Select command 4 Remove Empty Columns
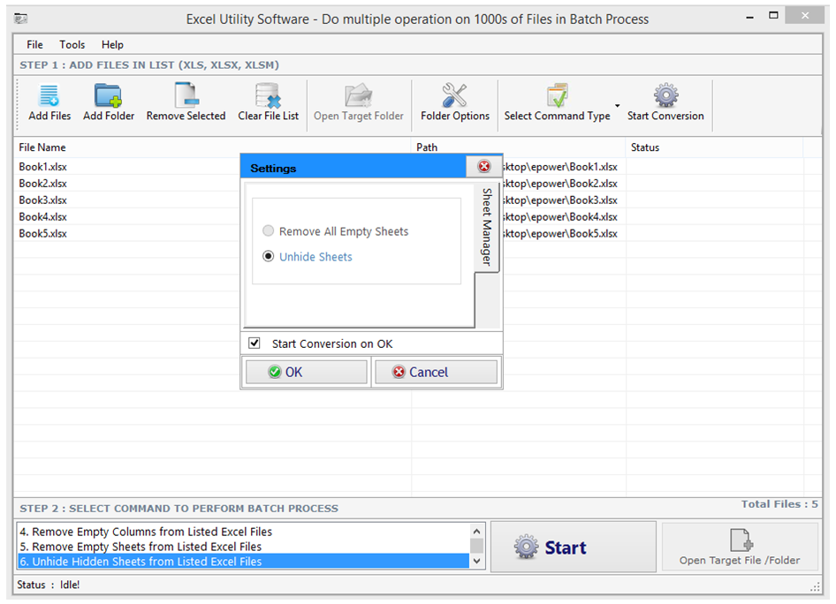The height and width of the screenshot is (604, 836). pos(244,532)
